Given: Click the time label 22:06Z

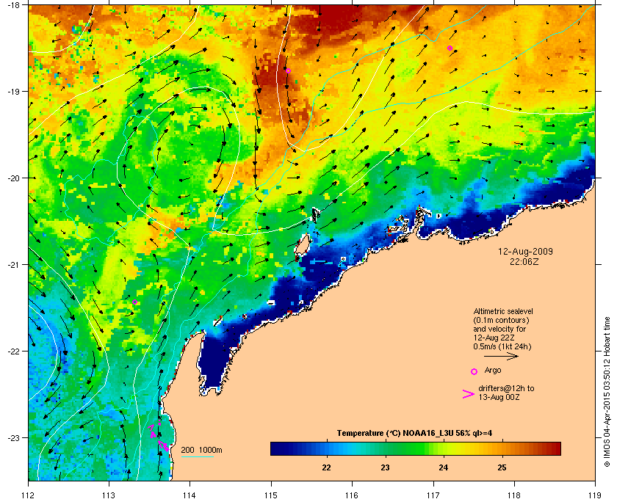Looking at the screenshot, I should (x=524, y=261).
